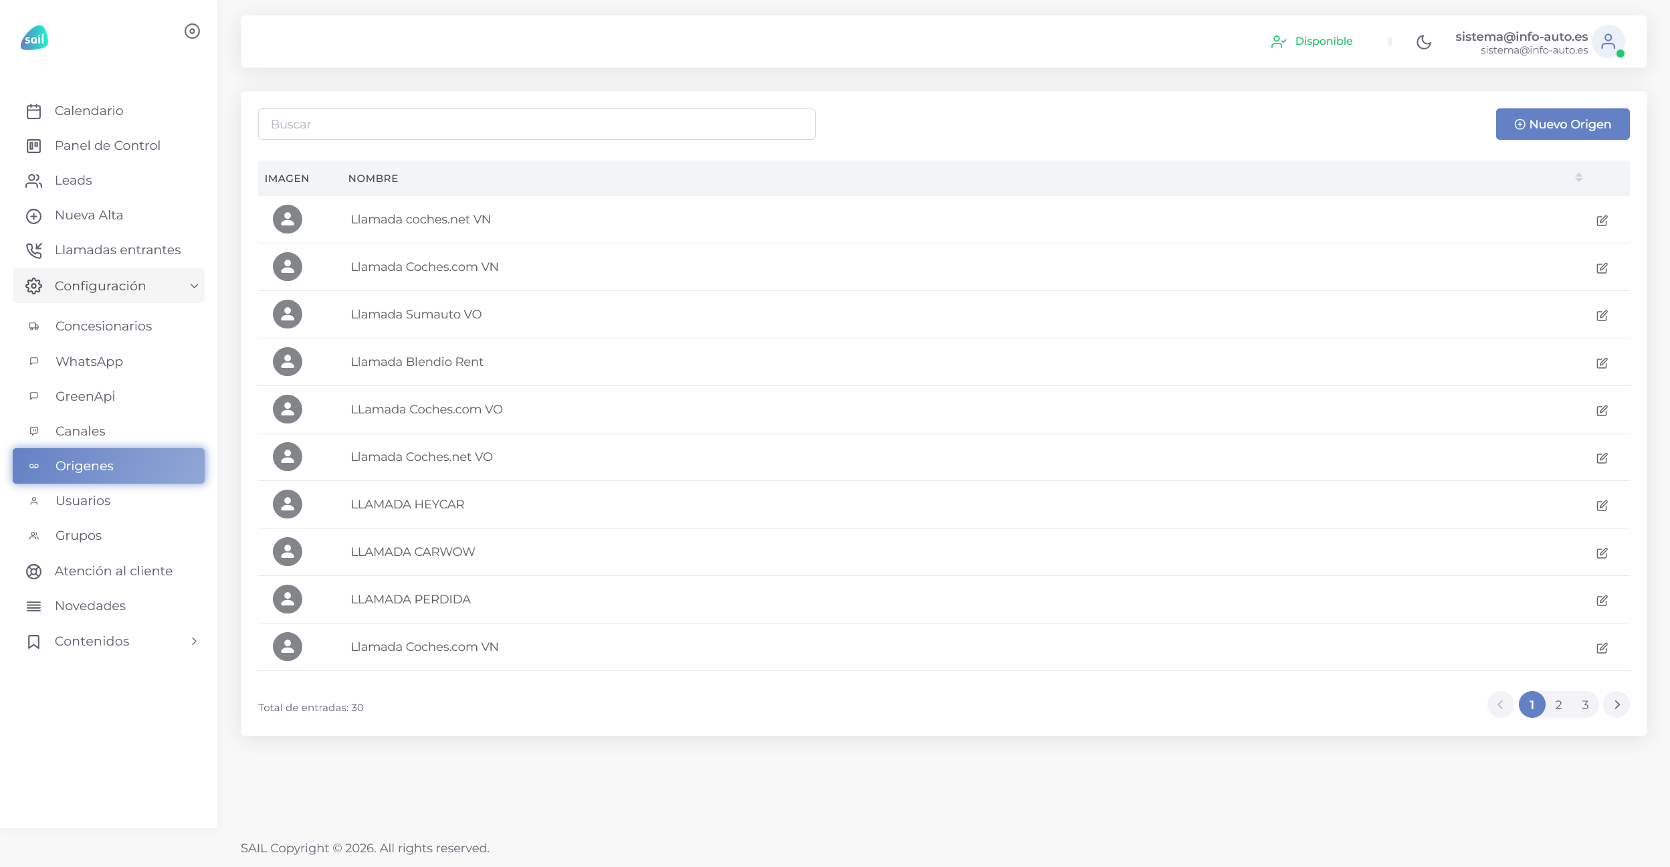Go to pagination page 2
Image resolution: width=1670 pixels, height=867 pixels.
[x=1558, y=704]
